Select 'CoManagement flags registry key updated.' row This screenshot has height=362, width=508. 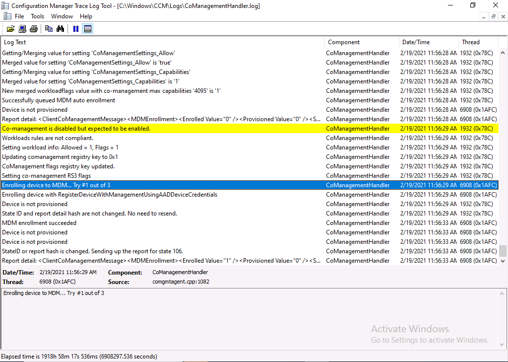[250, 166]
